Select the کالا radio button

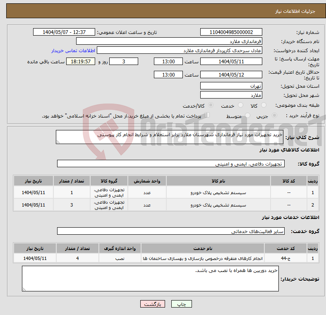click(x=264, y=105)
